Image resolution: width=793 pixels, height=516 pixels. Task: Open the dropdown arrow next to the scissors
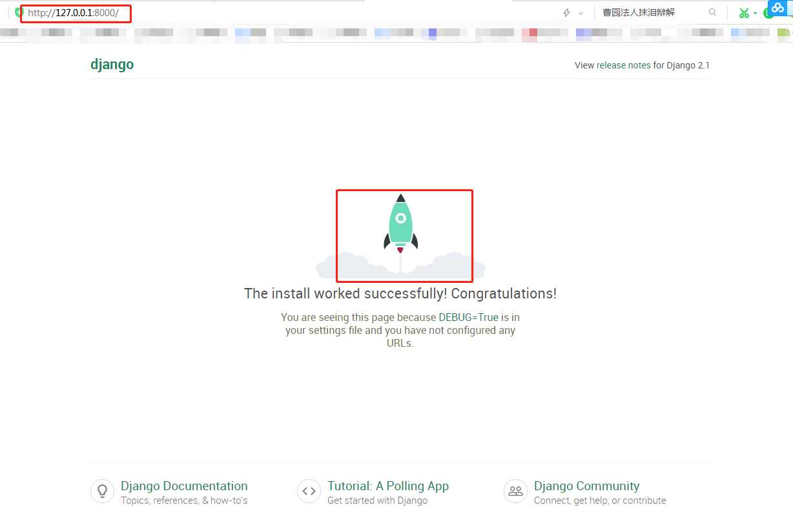755,13
